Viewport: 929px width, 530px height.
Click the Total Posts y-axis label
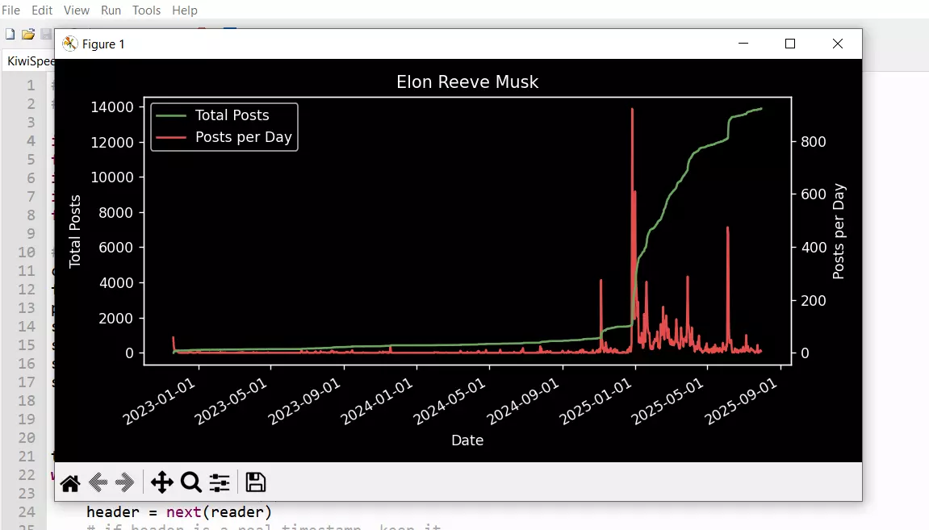pyautogui.click(x=74, y=231)
